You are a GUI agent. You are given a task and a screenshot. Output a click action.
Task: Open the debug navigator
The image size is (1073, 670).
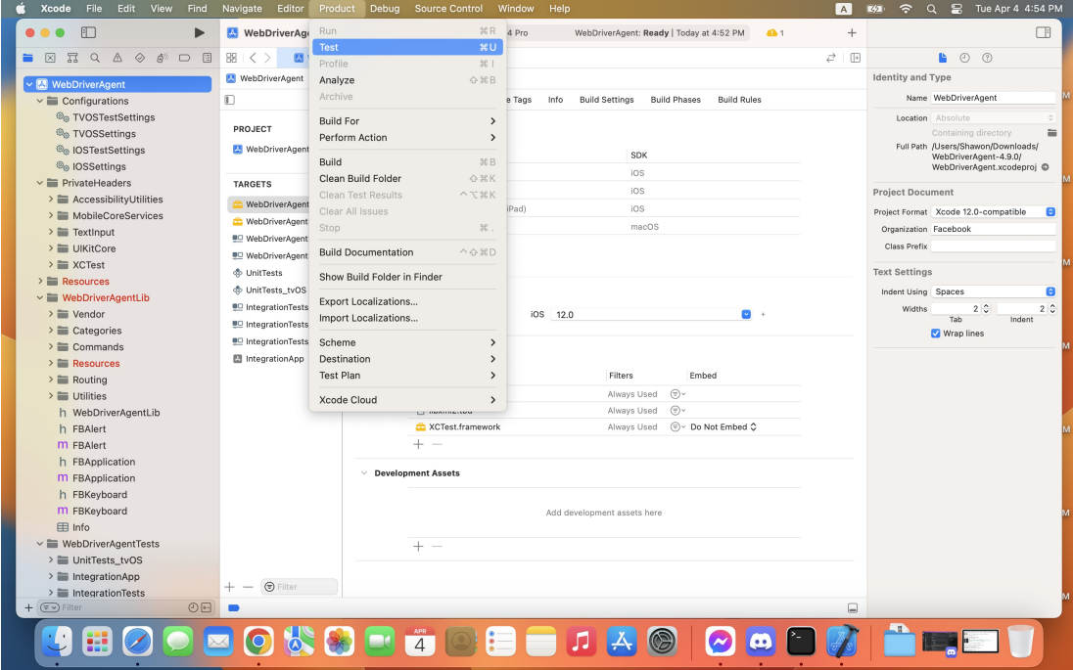point(163,58)
